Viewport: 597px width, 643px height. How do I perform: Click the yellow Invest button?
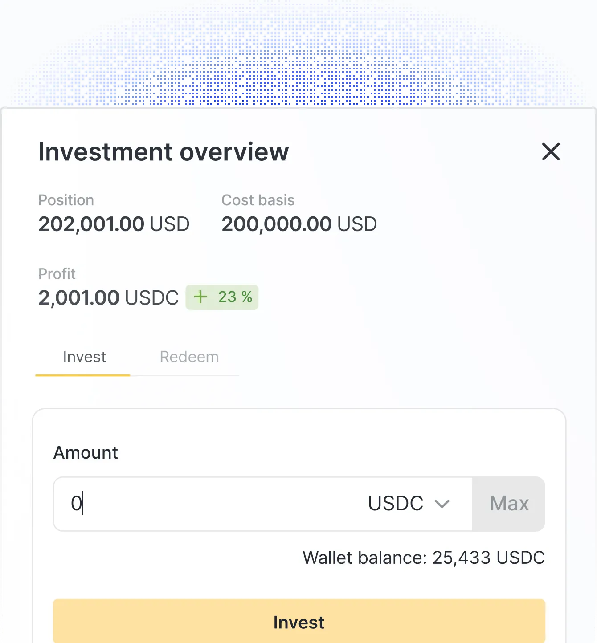[x=299, y=622]
